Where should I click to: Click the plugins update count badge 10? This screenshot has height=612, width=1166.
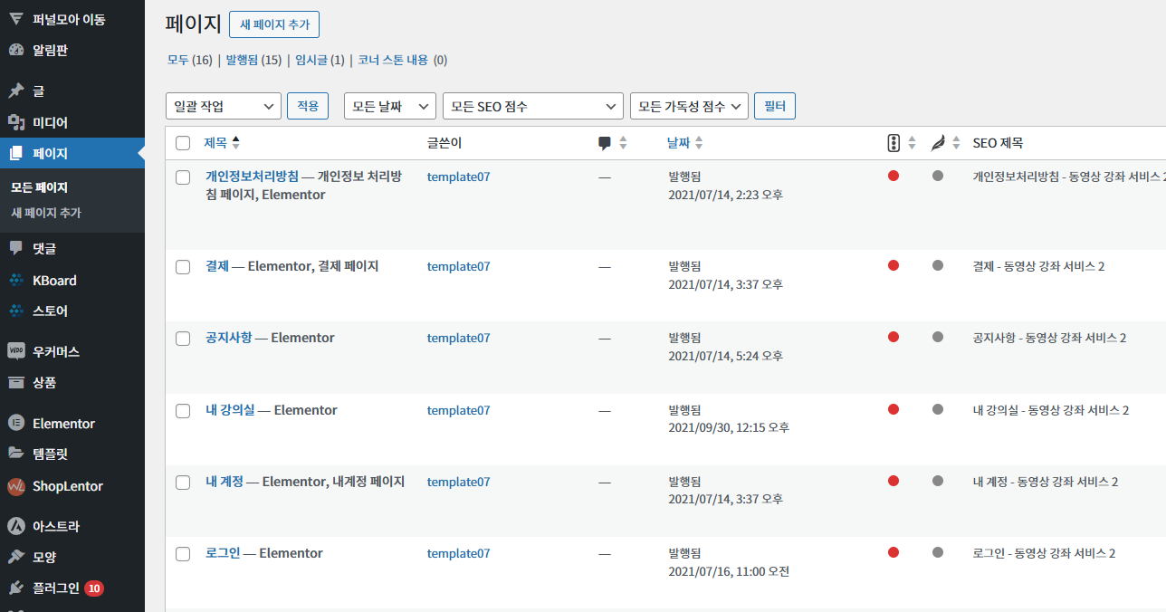click(94, 588)
